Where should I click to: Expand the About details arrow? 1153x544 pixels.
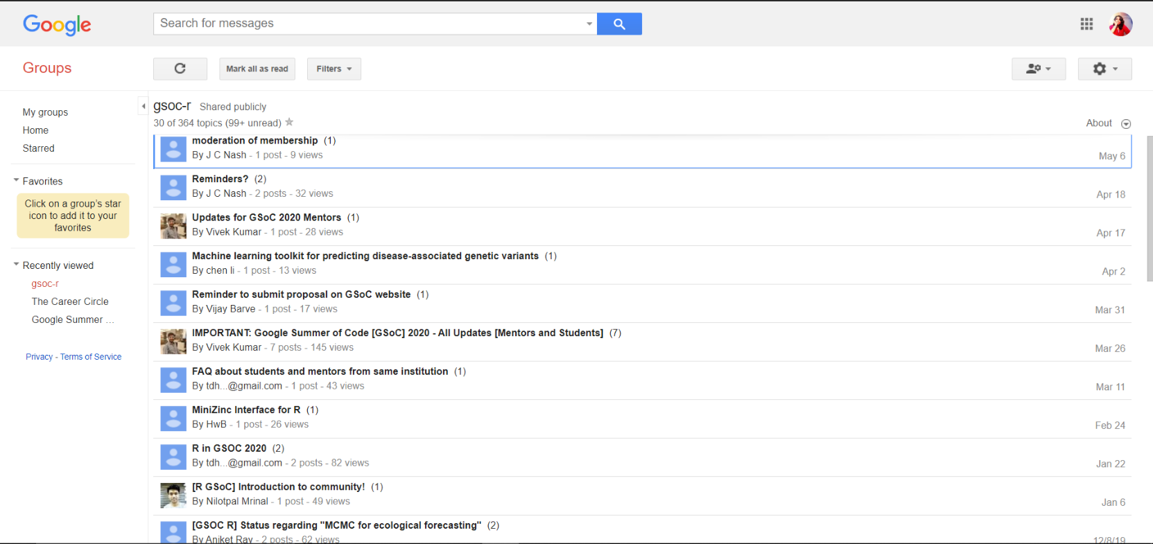pos(1126,124)
